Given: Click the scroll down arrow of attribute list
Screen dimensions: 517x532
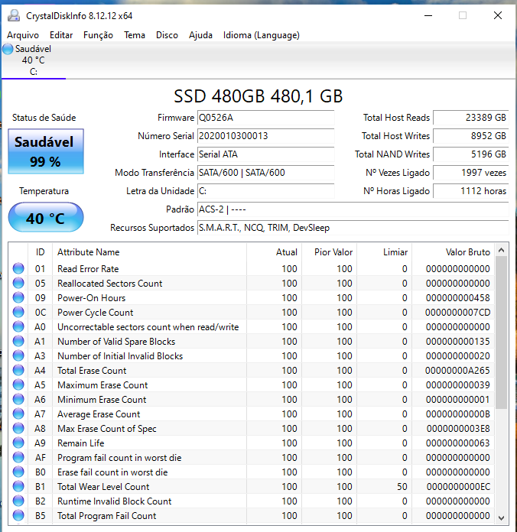Looking at the screenshot, I should click(x=501, y=517).
